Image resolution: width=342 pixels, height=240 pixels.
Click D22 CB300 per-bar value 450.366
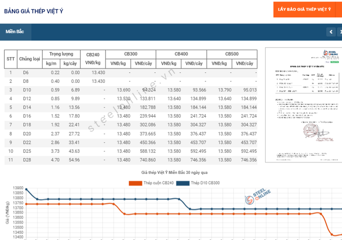tap(148, 142)
